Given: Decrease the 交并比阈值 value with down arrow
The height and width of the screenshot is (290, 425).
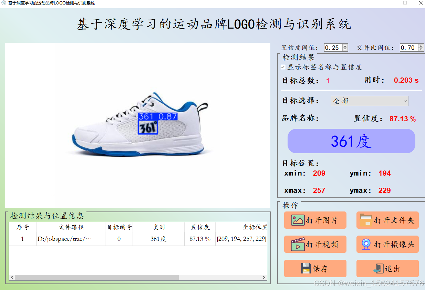Looking at the screenshot, I should [421, 49].
